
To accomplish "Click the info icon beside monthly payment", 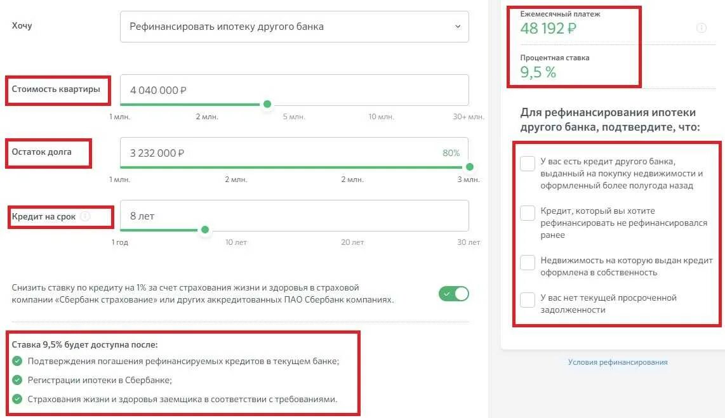I will (702, 28).
